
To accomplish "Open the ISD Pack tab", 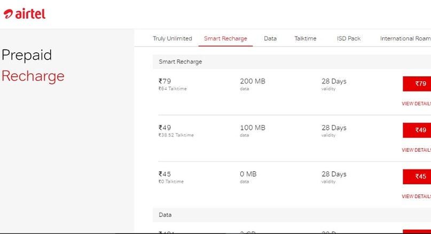I will pos(348,38).
